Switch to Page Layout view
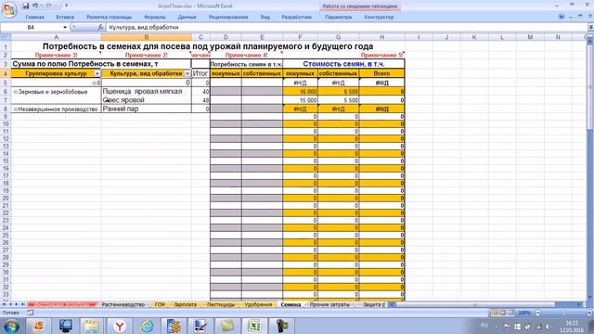This screenshot has height=334, width=594. pos(503,313)
